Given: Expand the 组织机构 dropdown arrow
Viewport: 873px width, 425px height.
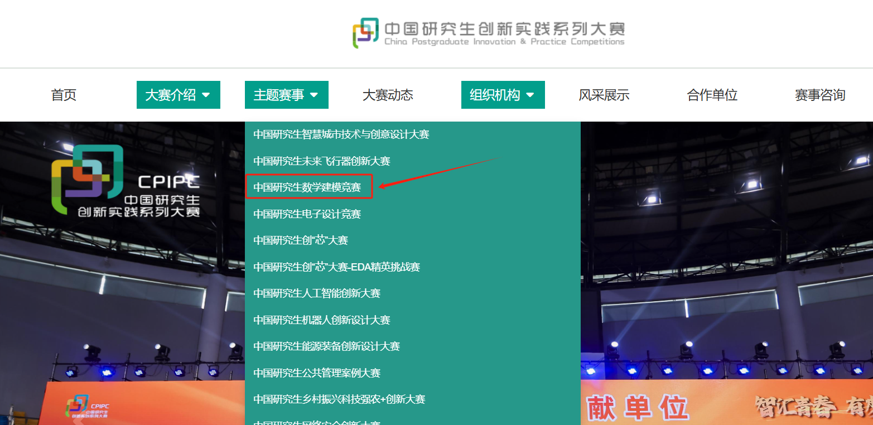Looking at the screenshot, I should 530,95.
